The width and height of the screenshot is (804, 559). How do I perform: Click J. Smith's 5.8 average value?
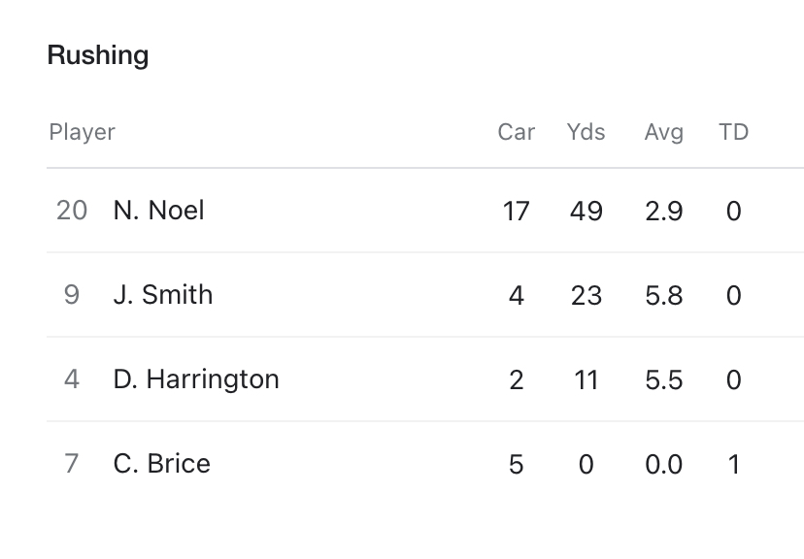click(x=663, y=295)
